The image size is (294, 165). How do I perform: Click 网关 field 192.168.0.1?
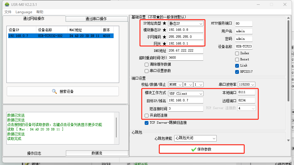pyautogui.click(x=186, y=44)
